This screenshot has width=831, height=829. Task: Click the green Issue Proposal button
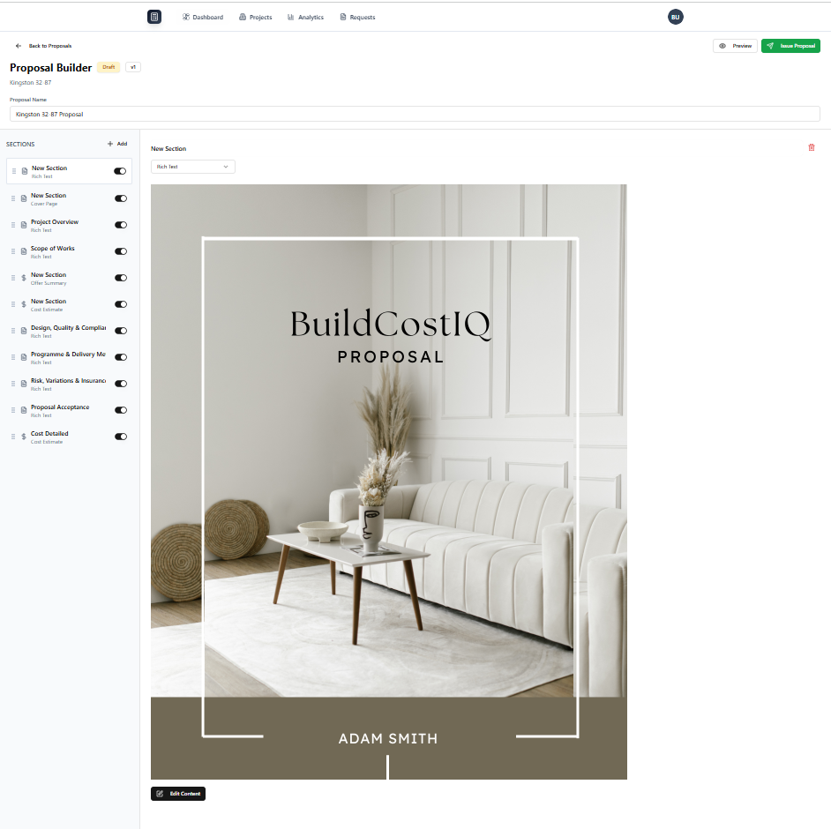(790, 46)
